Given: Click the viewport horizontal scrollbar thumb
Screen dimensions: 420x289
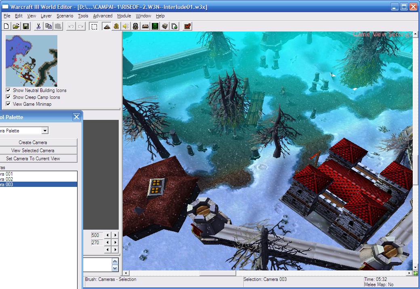Looking at the screenshot, I should (218, 273).
